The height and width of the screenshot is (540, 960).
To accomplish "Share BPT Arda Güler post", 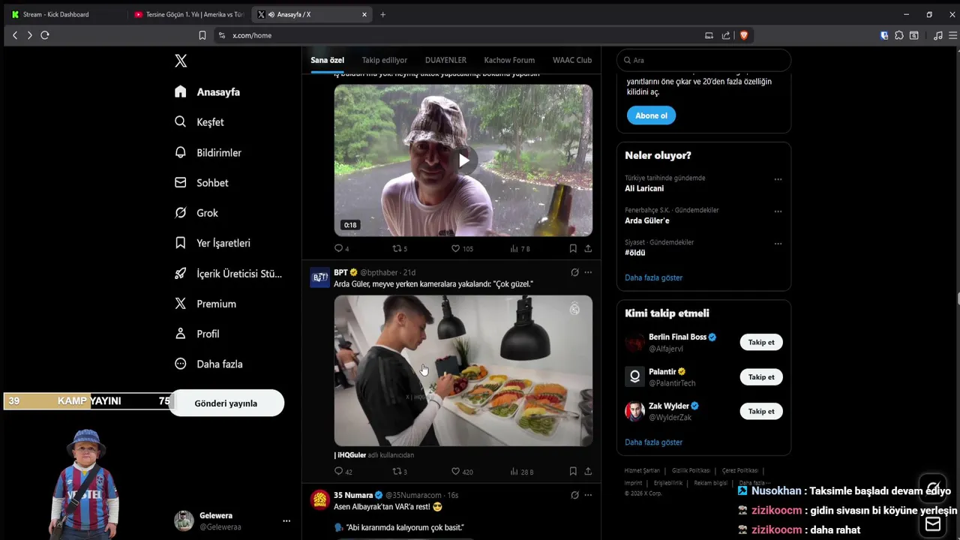I will tap(588, 472).
